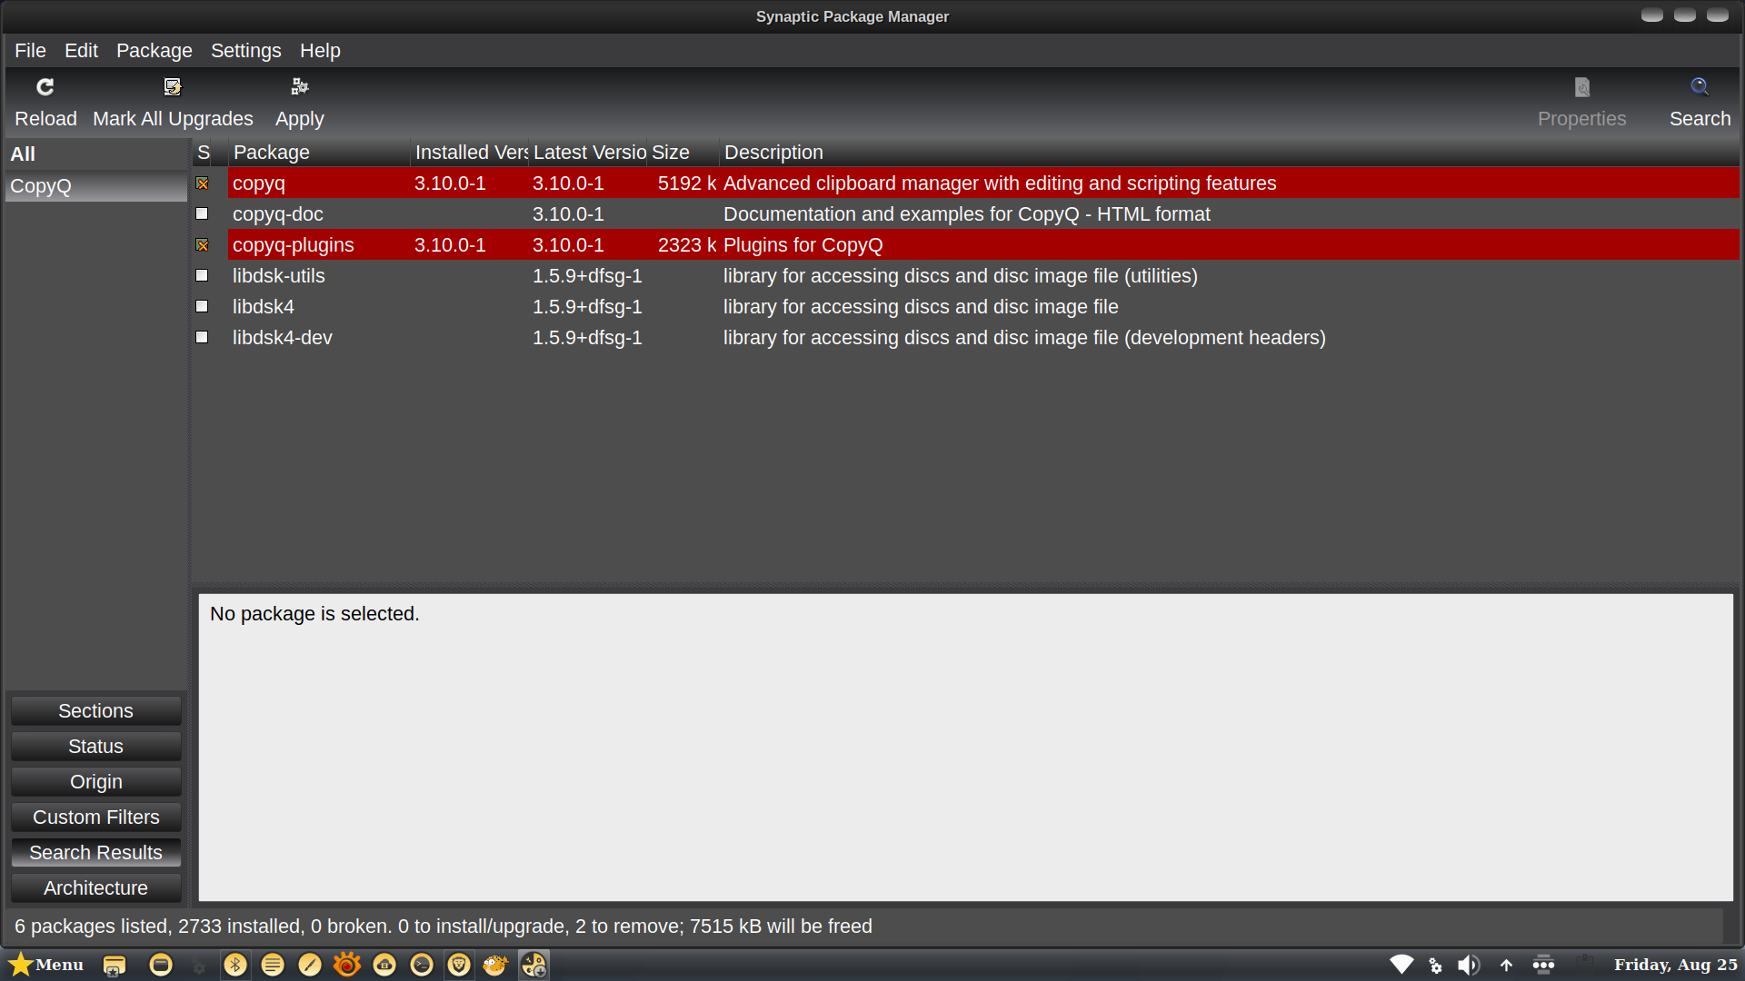Show the Custom Filters list
The height and width of the screenshot is (981, 1745).
(x=95, y=817)
